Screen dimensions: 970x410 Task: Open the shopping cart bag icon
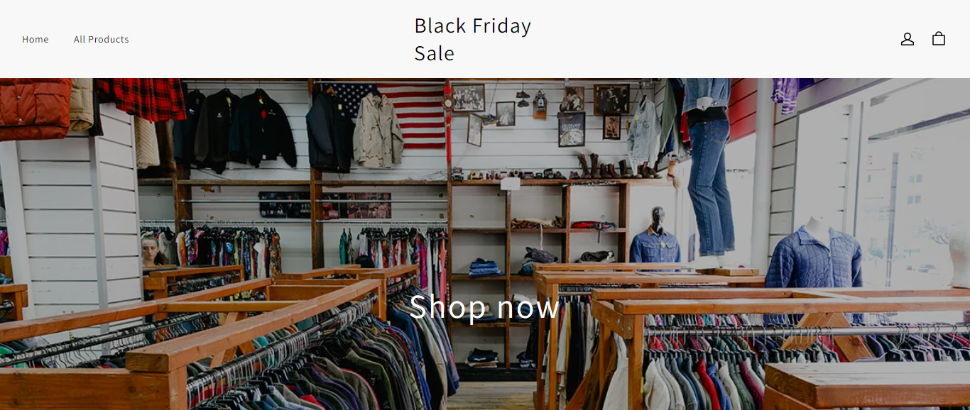click(x=938, y=39)
